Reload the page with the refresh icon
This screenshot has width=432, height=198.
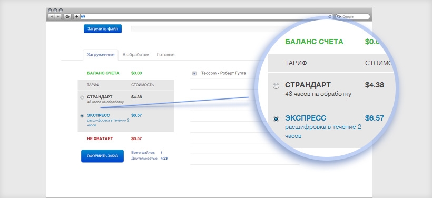click(330, 17)
